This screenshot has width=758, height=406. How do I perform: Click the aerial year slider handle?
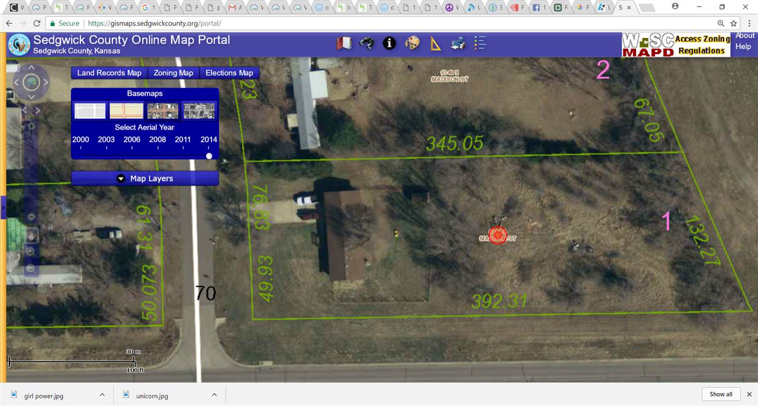tap(209, 156)
